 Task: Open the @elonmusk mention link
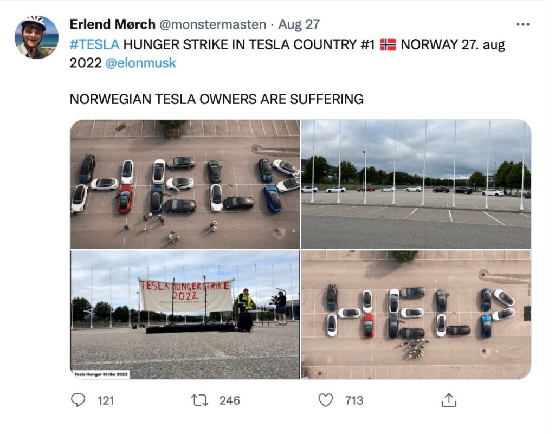(x=140, y=63)
